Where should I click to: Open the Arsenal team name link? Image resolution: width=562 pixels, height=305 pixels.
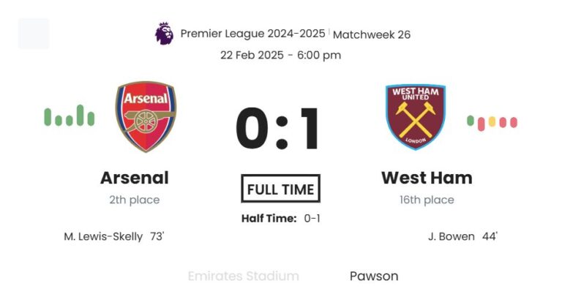134,178
